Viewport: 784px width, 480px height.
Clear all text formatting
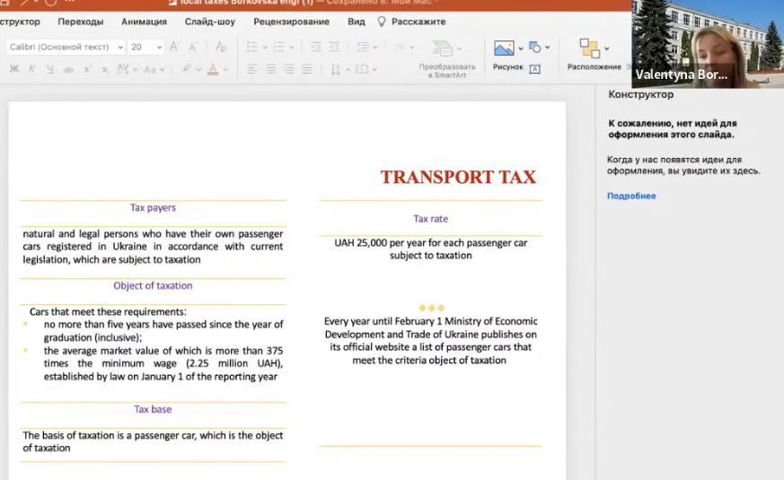pyautogui.click(x=221, y=47)
